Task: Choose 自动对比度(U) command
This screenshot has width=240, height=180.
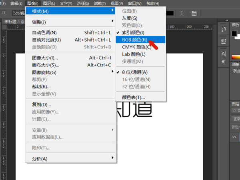Action: [x=70, y=40]
